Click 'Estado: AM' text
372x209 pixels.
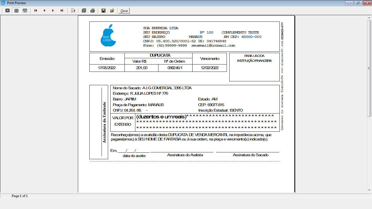208,99
